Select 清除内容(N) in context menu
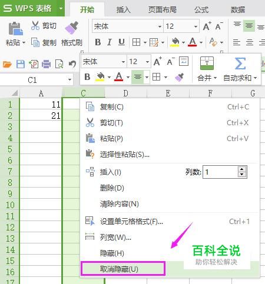The height and width of the screenshot is (284, 265). [170, 204]
